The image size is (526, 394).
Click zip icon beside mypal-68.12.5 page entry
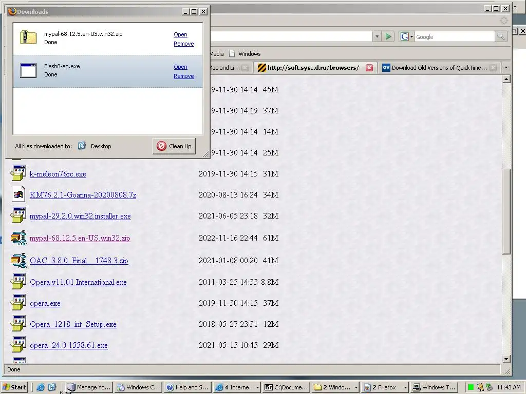coord(18,238)
